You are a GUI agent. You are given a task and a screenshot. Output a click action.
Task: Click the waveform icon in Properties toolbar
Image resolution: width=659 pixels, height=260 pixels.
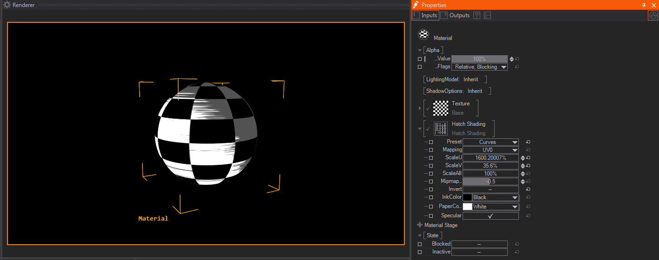(653, 15)
